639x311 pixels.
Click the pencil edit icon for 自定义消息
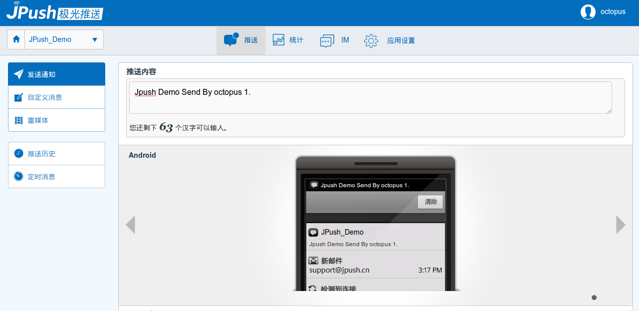tap(18, 97)
